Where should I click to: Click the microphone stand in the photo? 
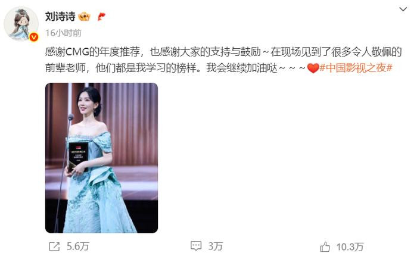coord(64,173)
